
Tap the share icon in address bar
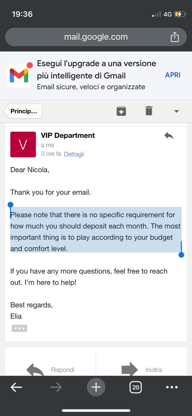(x=175, y=37)
